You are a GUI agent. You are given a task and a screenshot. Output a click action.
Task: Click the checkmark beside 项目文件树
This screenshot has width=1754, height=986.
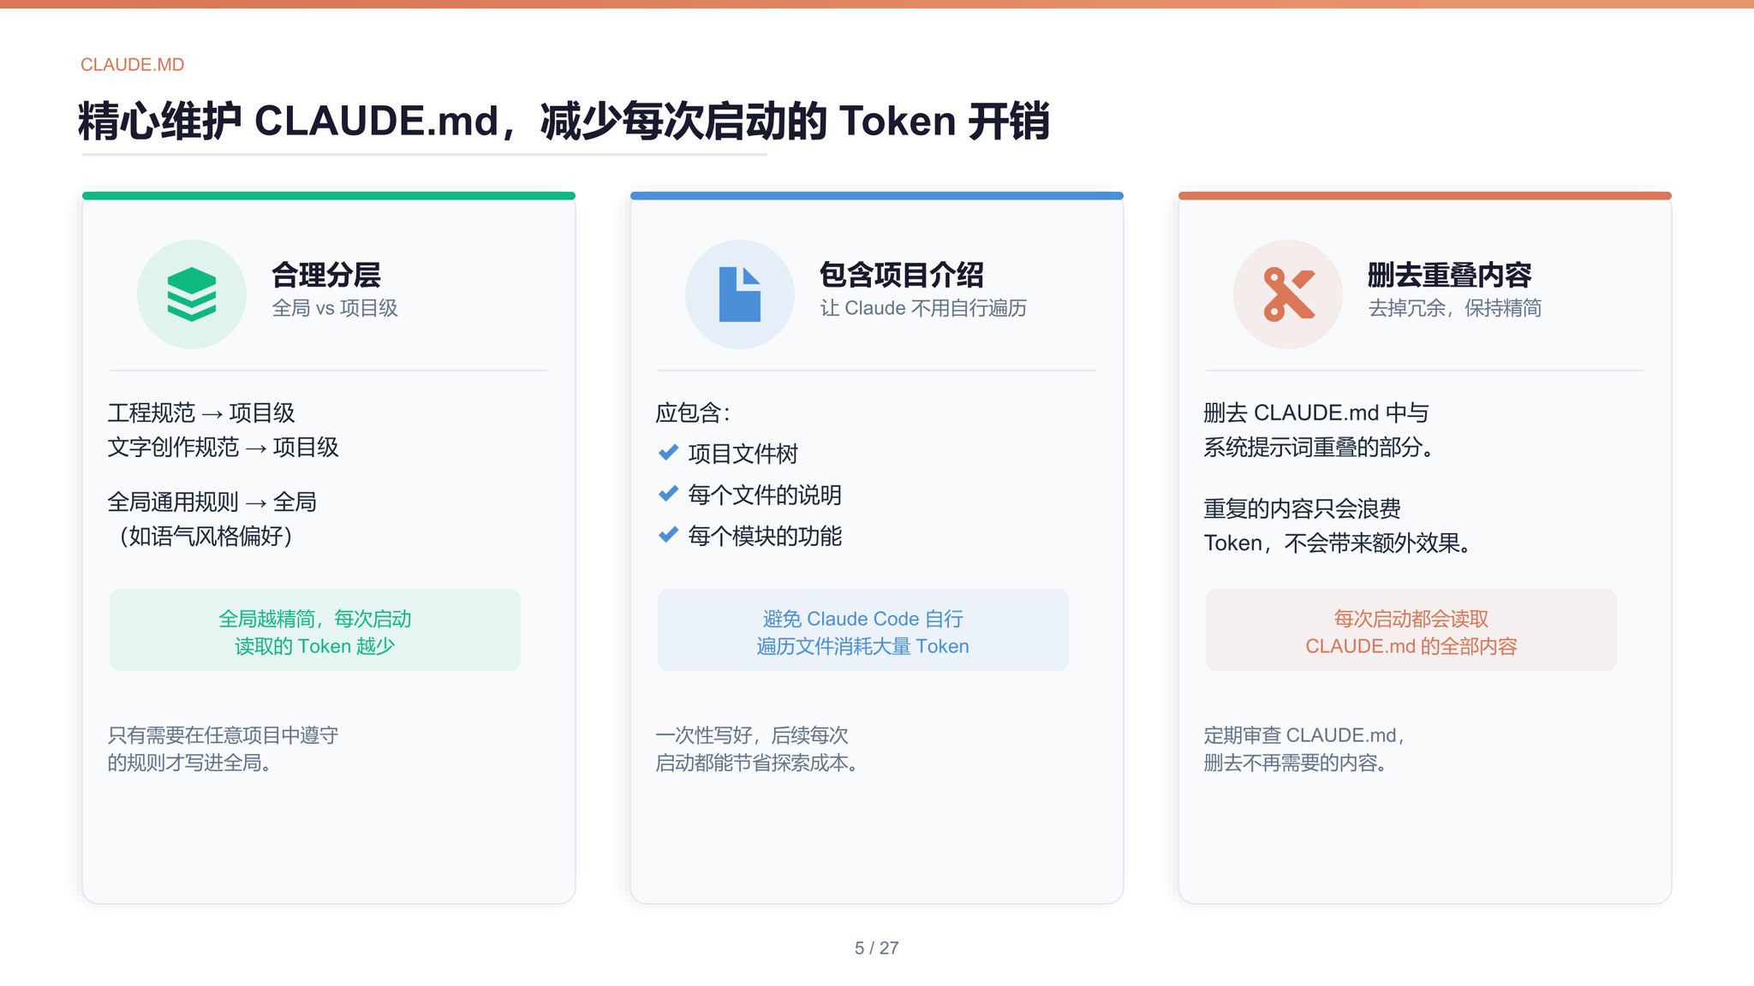(x=668, y=453)
